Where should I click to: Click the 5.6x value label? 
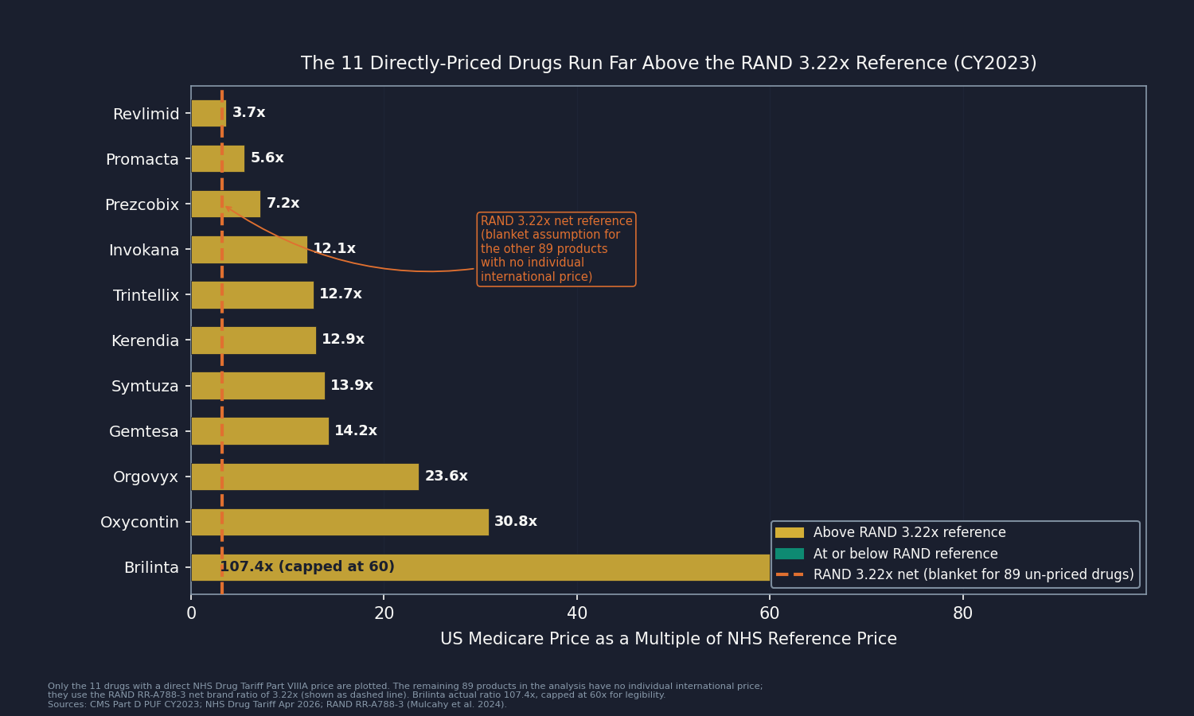[267, 158]
